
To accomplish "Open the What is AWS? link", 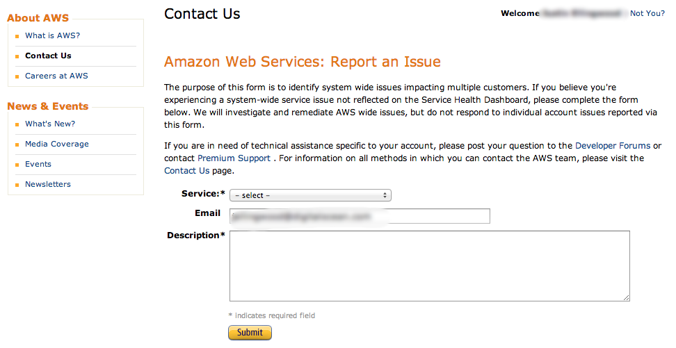I will [53, 35].
